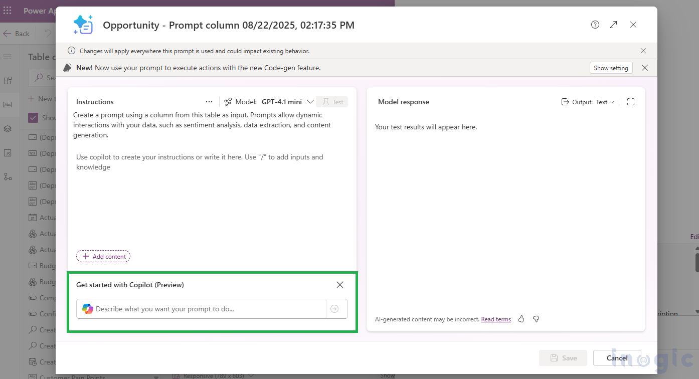Viewport: 699px width, 379px height.
Task: Click the info icon in changes banner
Action: tap(71, 51)
